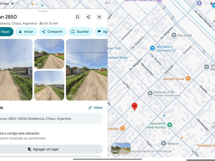The image size is (215, 161).
Task: Open the Street View thumbnail on map
Action: pyautogui.click(x=121, y=148)
